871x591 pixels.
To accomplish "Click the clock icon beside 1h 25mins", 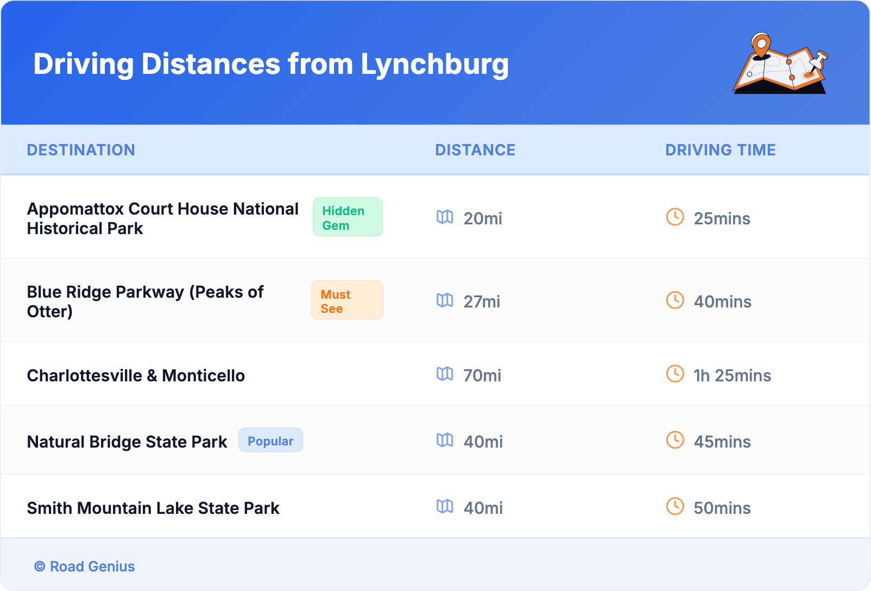I will click(x=675, y=374).
